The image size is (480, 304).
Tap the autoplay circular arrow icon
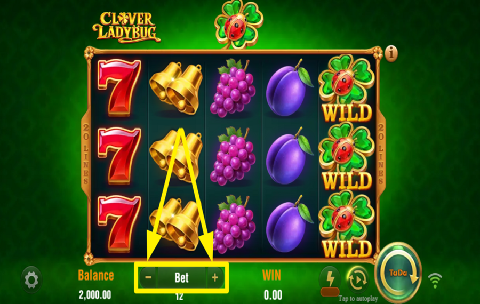[357, 279]
